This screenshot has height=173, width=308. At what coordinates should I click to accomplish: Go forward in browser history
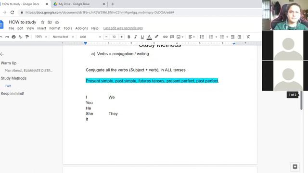click(4, 12)
